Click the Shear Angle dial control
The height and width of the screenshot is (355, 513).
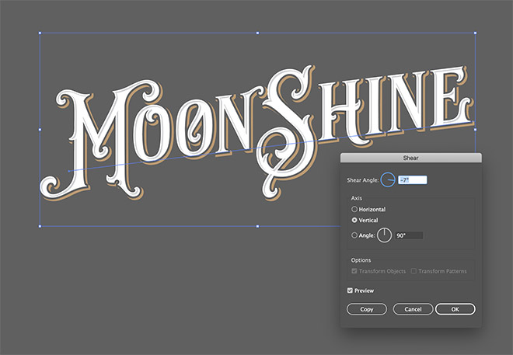click(x=388, y=180)
